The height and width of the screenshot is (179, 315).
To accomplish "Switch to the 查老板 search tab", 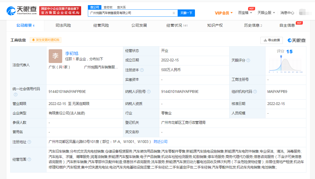I will pyautogui.click(x=108, y=7).
